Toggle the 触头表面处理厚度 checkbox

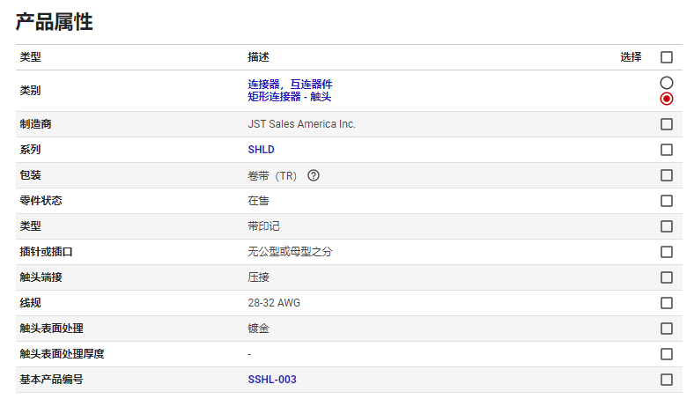[x=667, y=354]
